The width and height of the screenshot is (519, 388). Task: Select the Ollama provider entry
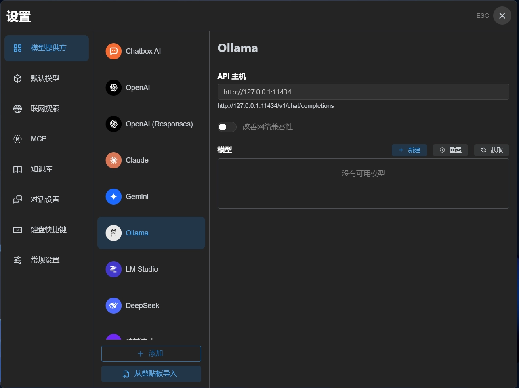151,233
